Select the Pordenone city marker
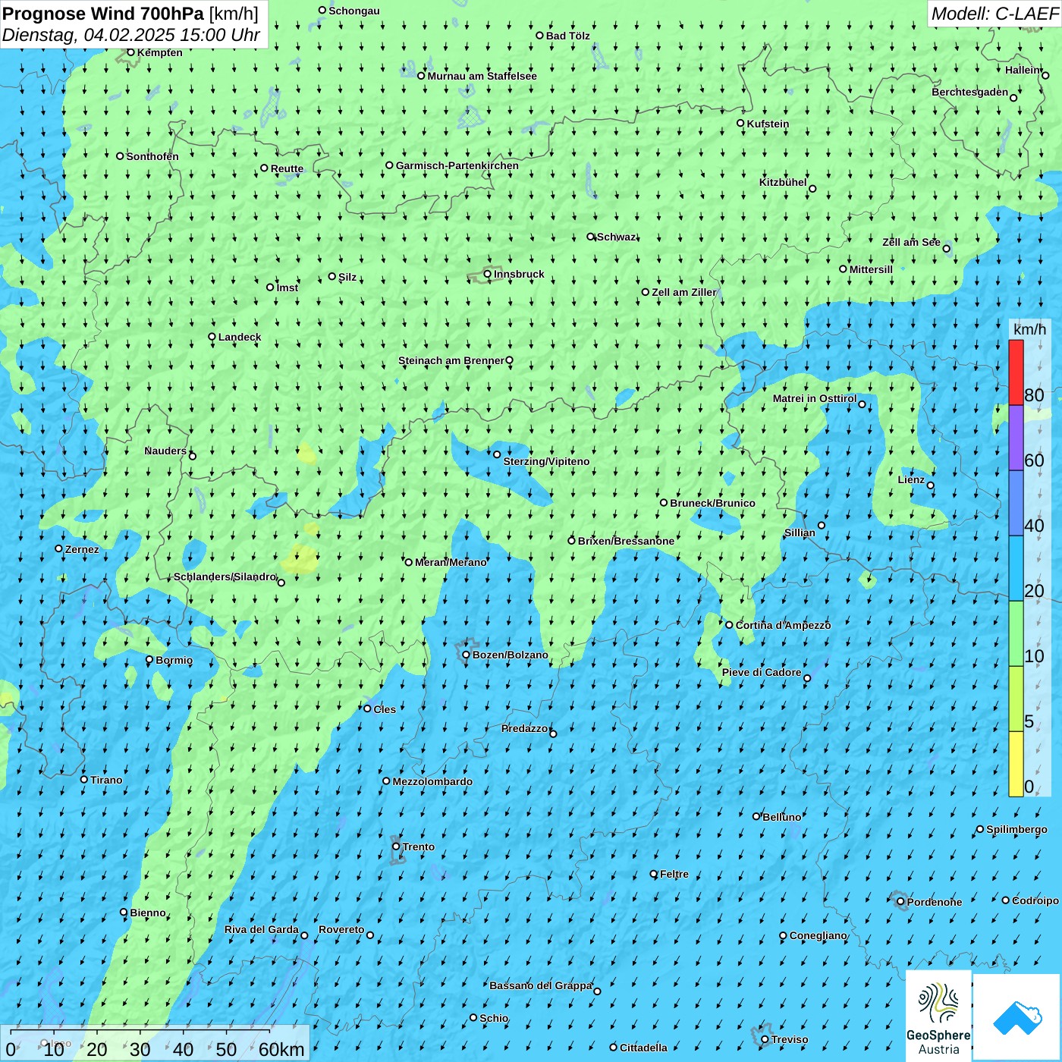Screen dimensions: 1062x1062 point(900,902)
